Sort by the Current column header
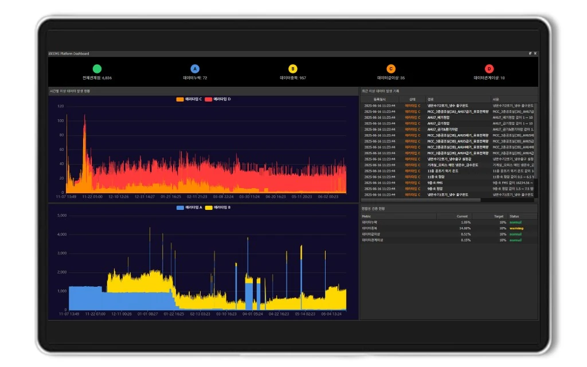587x367 pixels. pos(454,216)
